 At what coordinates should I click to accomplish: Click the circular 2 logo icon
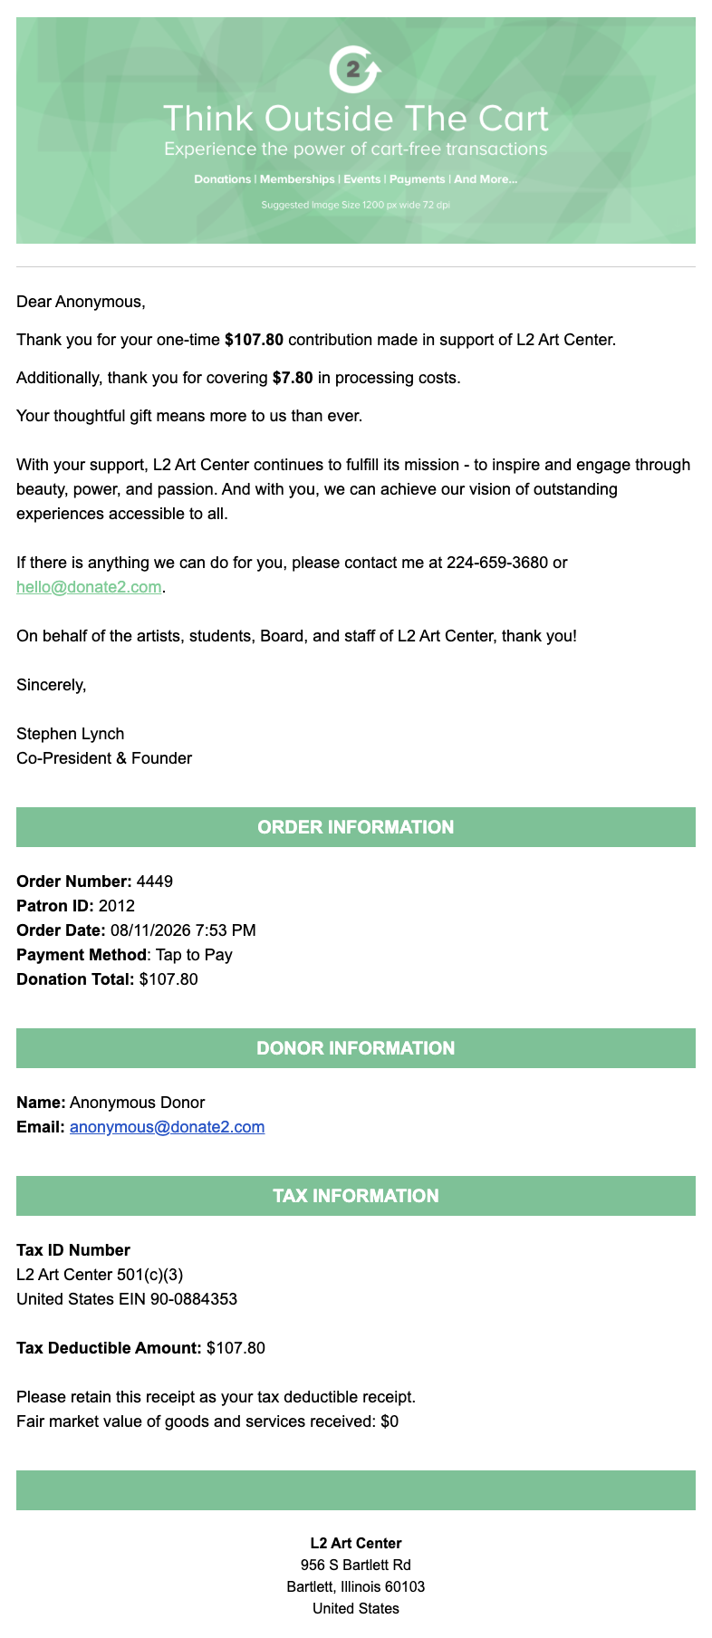[x=355, y=69]
